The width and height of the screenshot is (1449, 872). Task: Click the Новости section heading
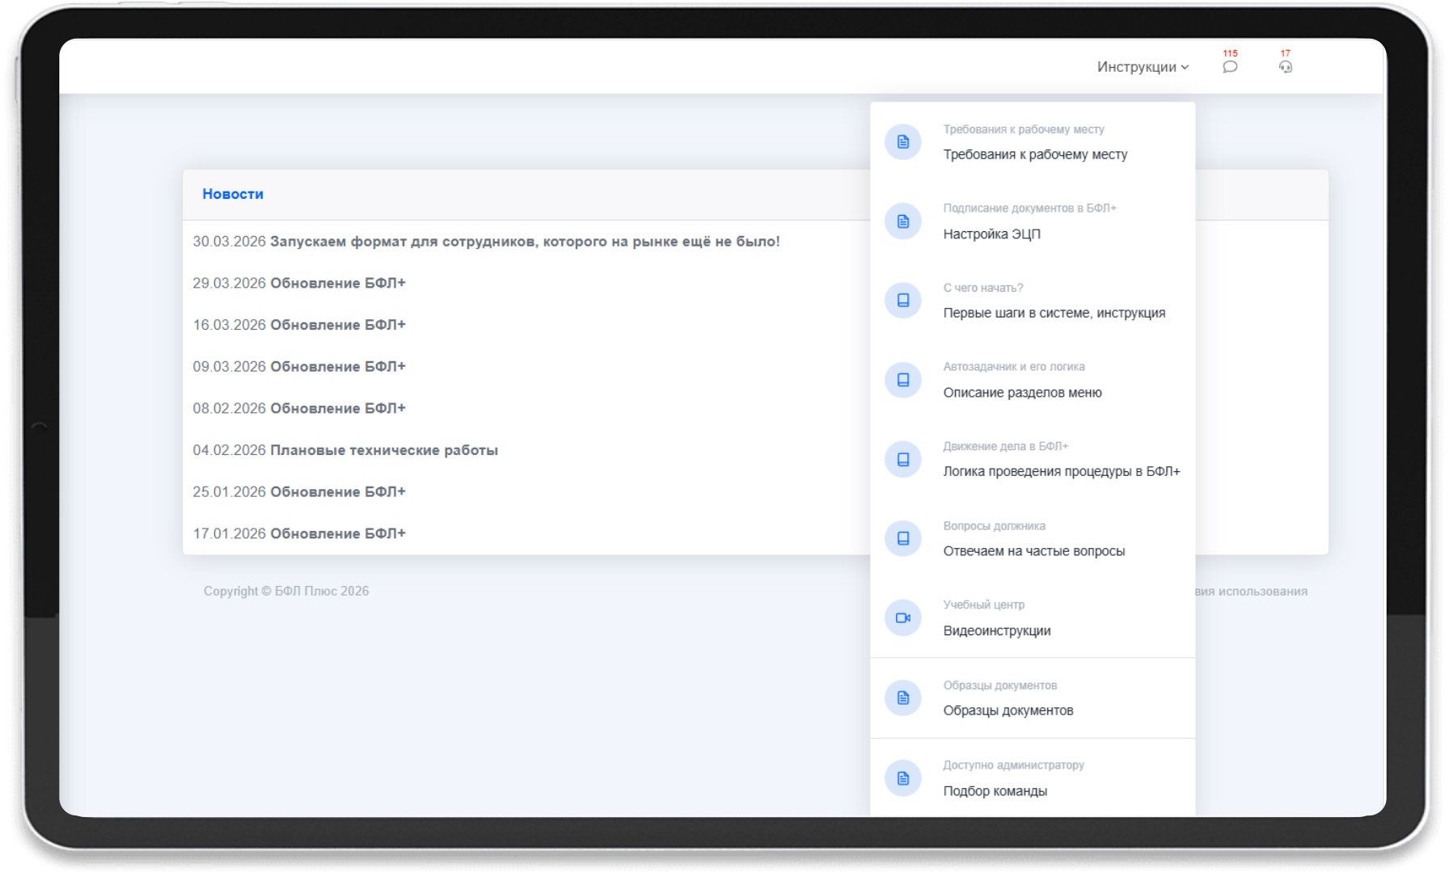click(x=233, y=194)
